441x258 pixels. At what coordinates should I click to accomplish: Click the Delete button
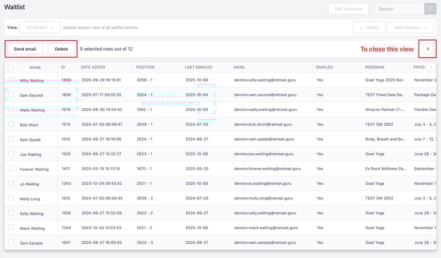[x=61, y=49]
